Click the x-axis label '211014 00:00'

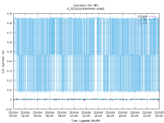tap(13, 114)
